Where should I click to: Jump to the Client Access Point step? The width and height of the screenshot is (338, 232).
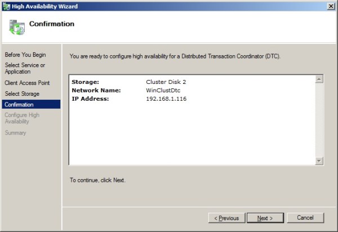[x=27, y=83]
